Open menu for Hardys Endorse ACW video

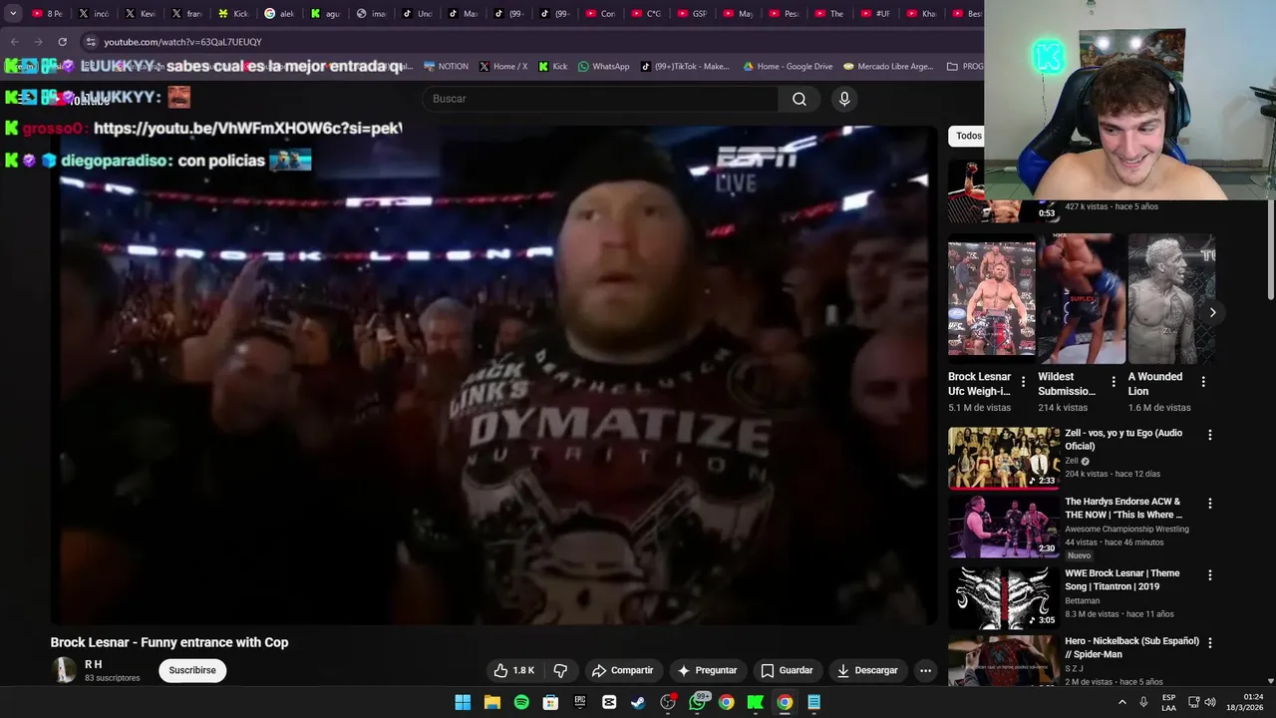pos(1210,504)
